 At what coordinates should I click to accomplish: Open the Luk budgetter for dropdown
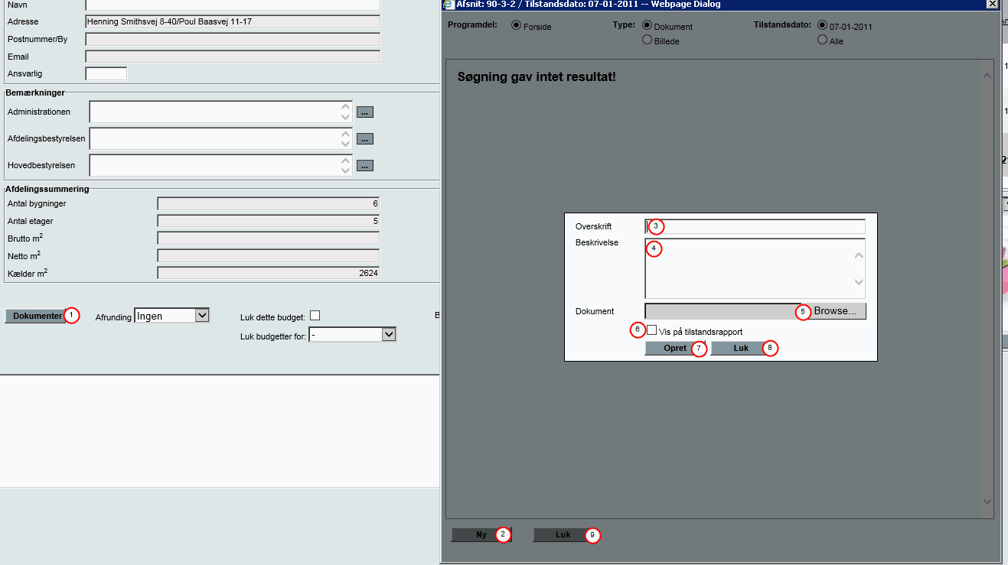click(352, 334)
